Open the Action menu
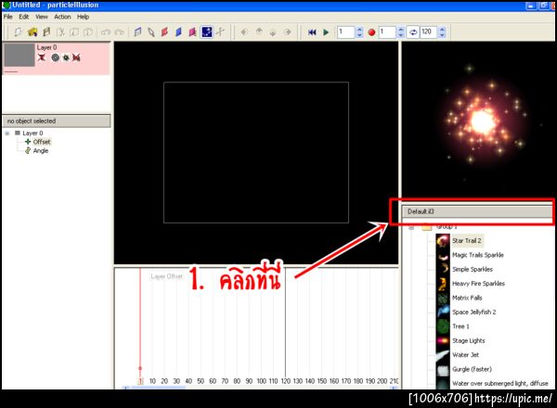 [62, 17]
